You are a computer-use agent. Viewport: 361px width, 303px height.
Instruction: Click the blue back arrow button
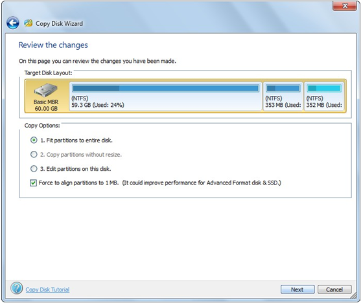13,23
